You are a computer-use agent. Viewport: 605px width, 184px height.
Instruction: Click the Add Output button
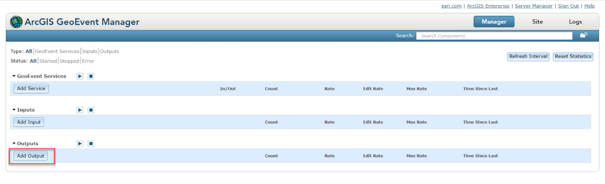(31, 156)
